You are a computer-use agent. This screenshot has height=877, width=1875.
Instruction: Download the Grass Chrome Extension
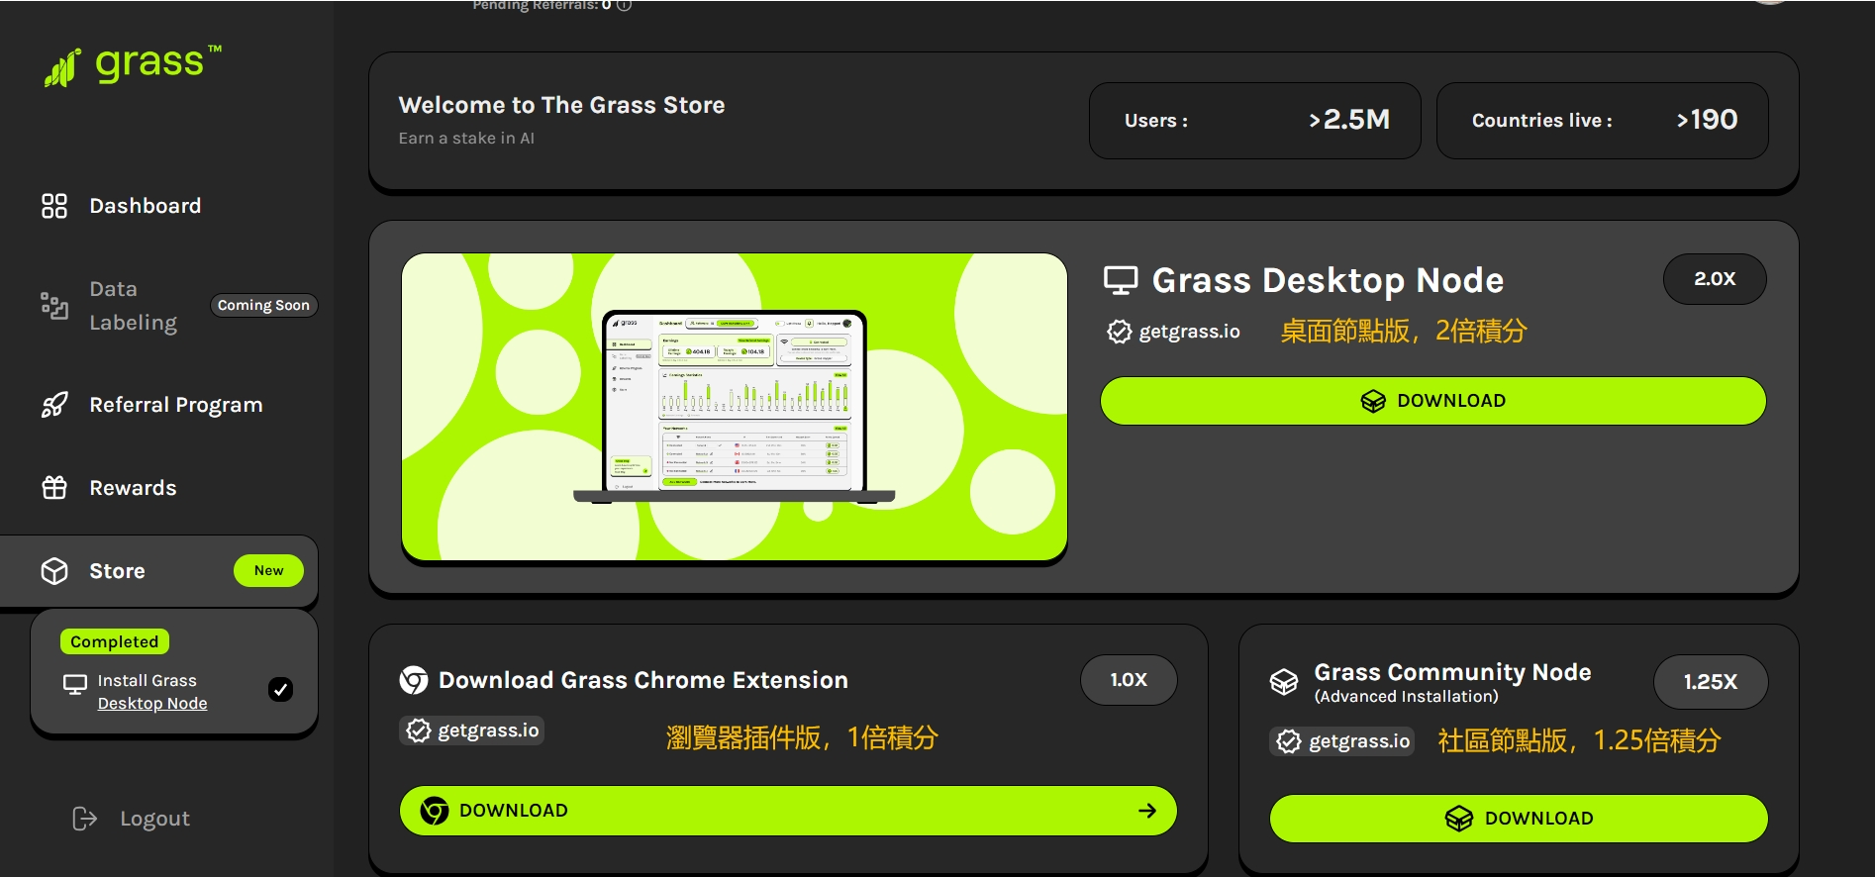click(788, 811)
